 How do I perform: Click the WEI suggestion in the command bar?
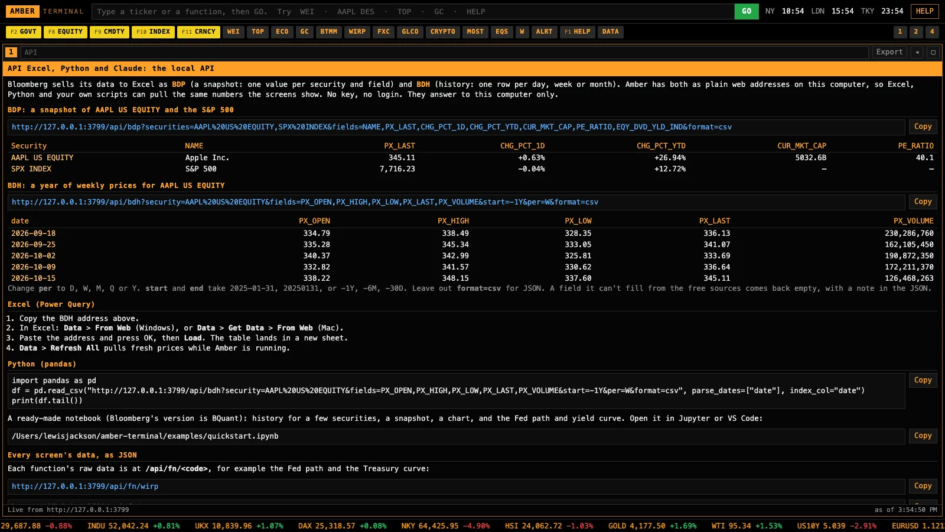307,11
